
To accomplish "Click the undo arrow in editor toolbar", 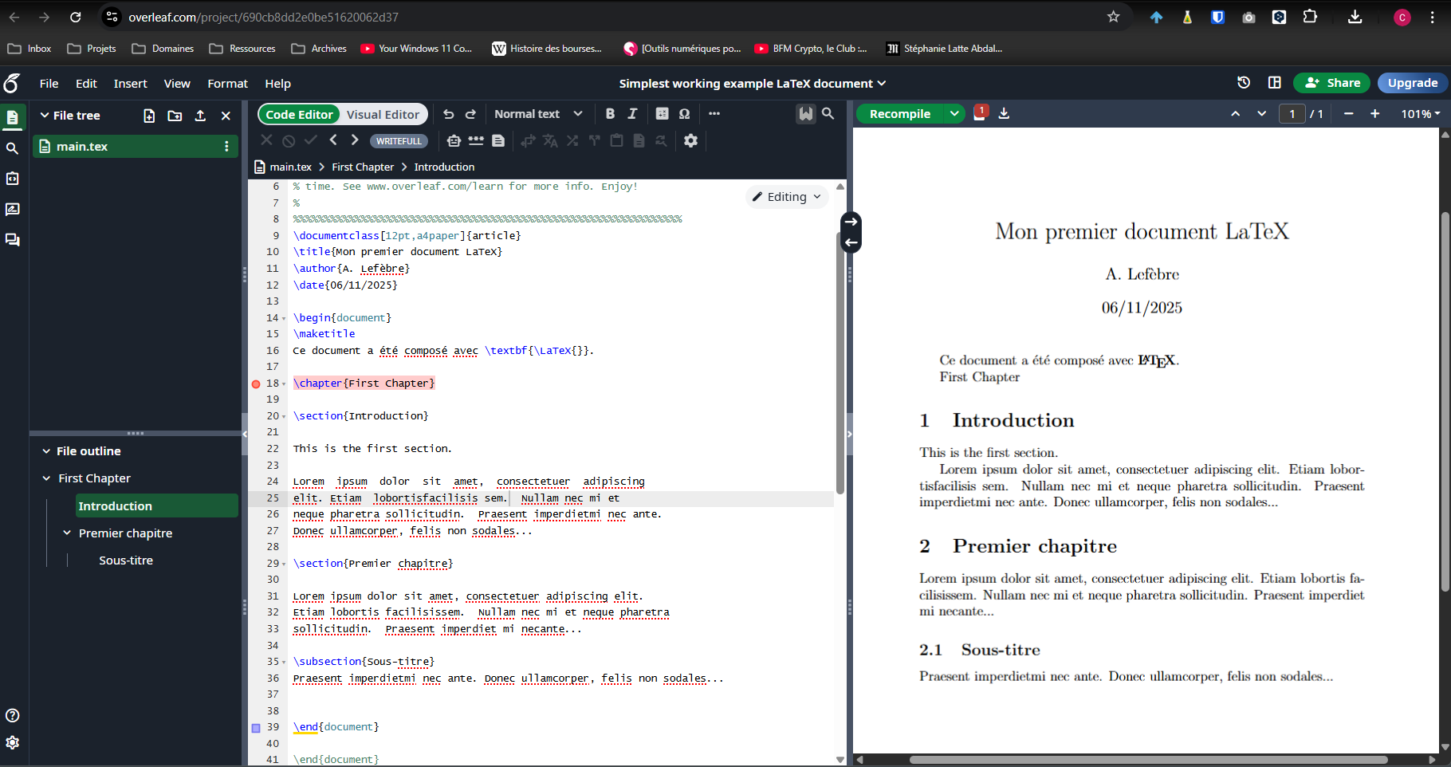I will point(449,114).
